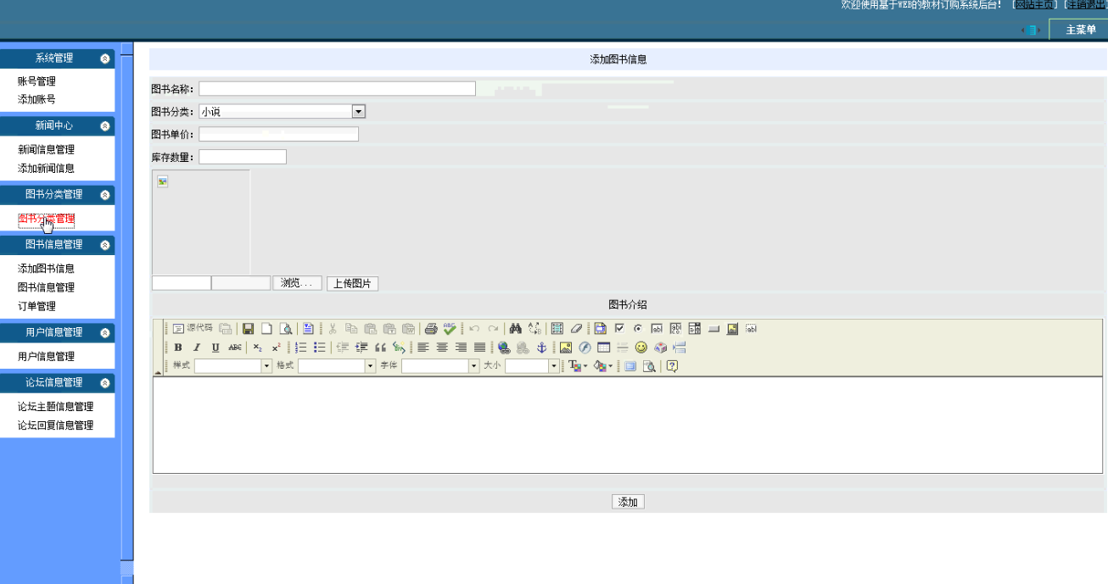
Task: Click the Insert Image toolbar icon
Action: click(566, 348)
